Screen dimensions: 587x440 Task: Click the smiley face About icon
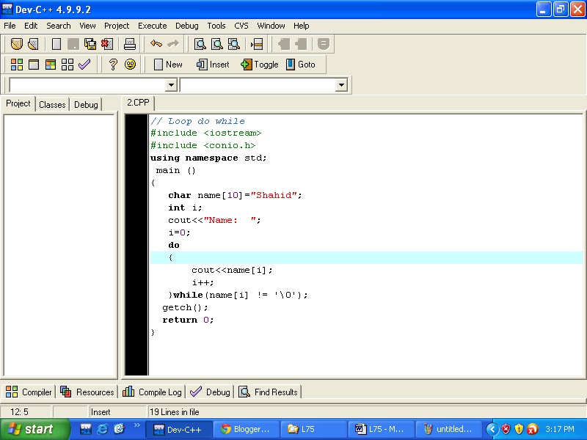point(131,65)
